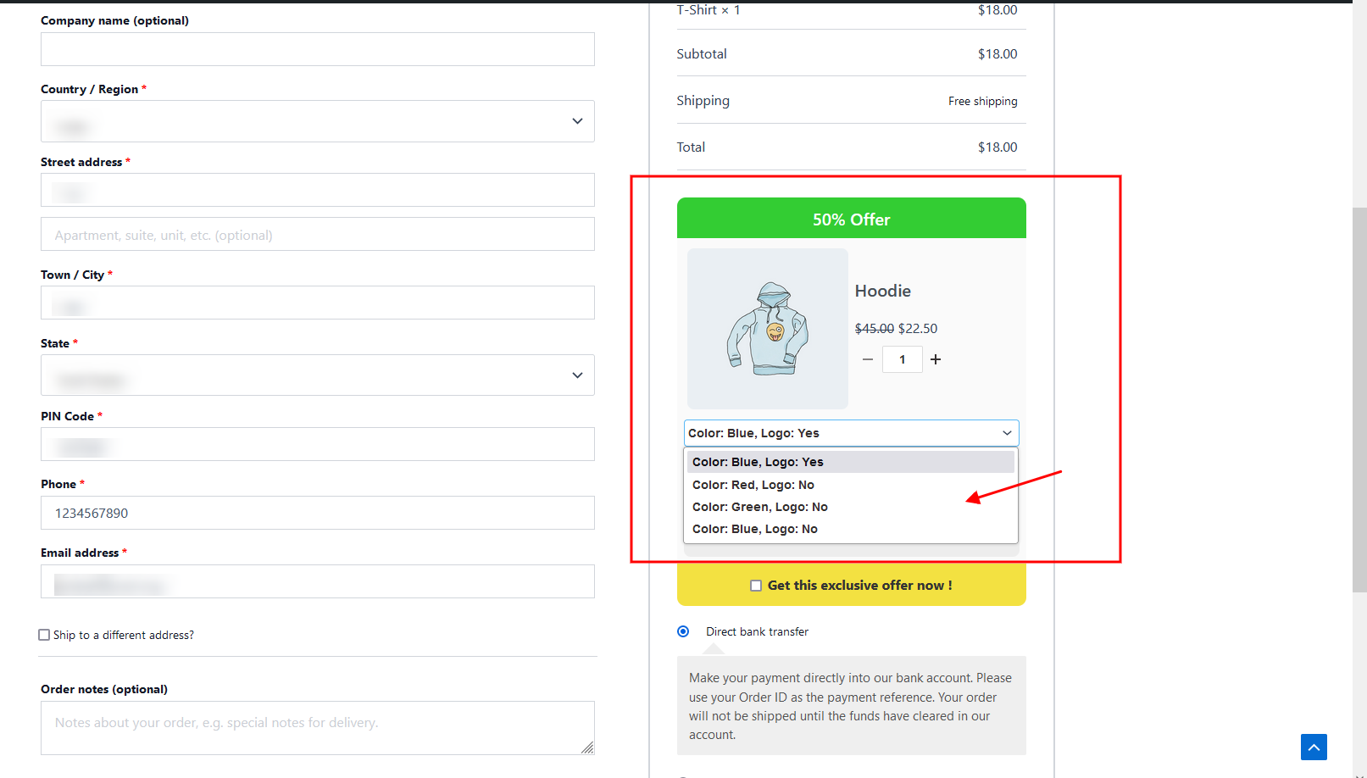The image size is (1367, 778).
Task: Pick 'Color: Blue, Logo: No' option
Action: [755, 529]
